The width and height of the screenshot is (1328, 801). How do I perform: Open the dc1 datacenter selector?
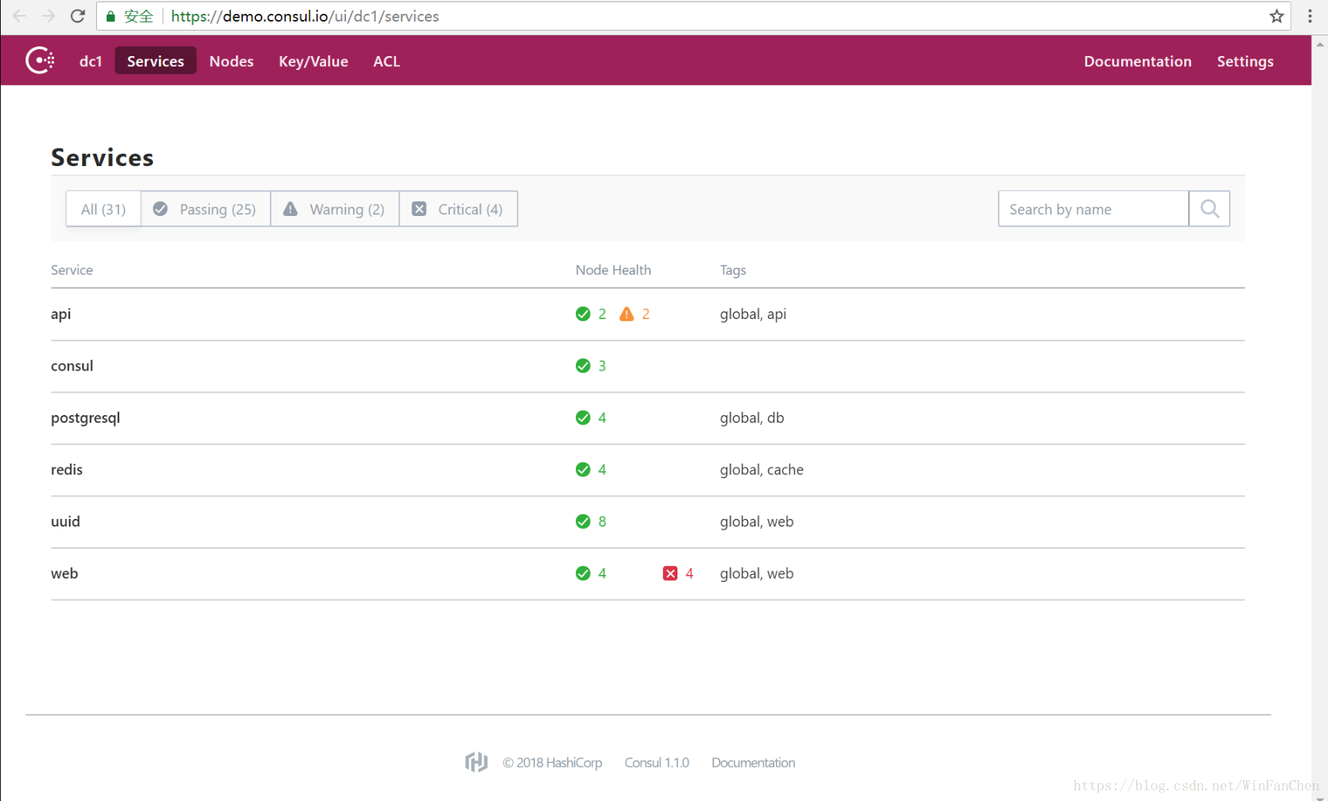91,61
